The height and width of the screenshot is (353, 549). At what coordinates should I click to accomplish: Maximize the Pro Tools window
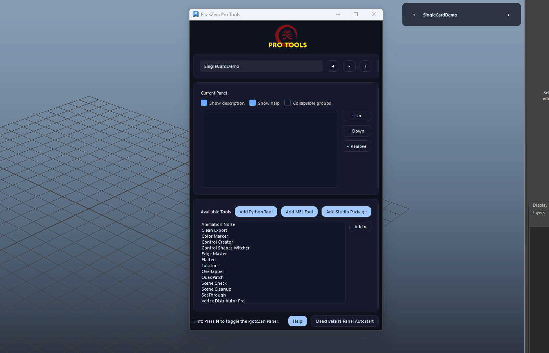point(356,14)
